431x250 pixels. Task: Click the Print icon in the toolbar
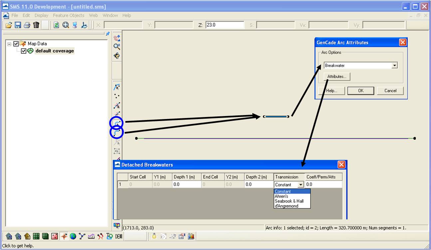27,25
